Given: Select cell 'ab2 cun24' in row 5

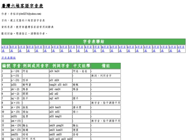Looking at the screenshot, I should click(61, 89).
